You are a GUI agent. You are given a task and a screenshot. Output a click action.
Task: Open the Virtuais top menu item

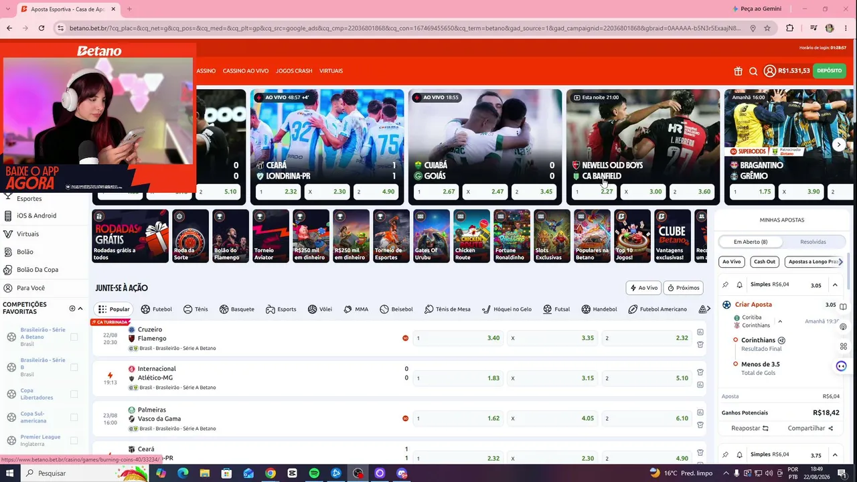click(331, 71)
